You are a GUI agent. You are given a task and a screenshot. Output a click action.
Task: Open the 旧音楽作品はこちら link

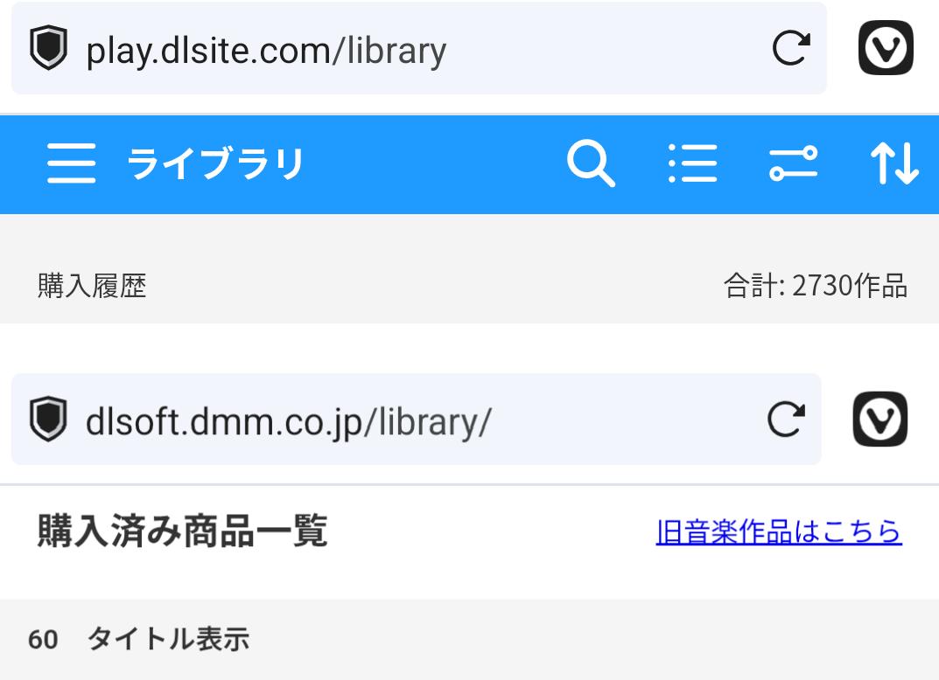point(779,531)
